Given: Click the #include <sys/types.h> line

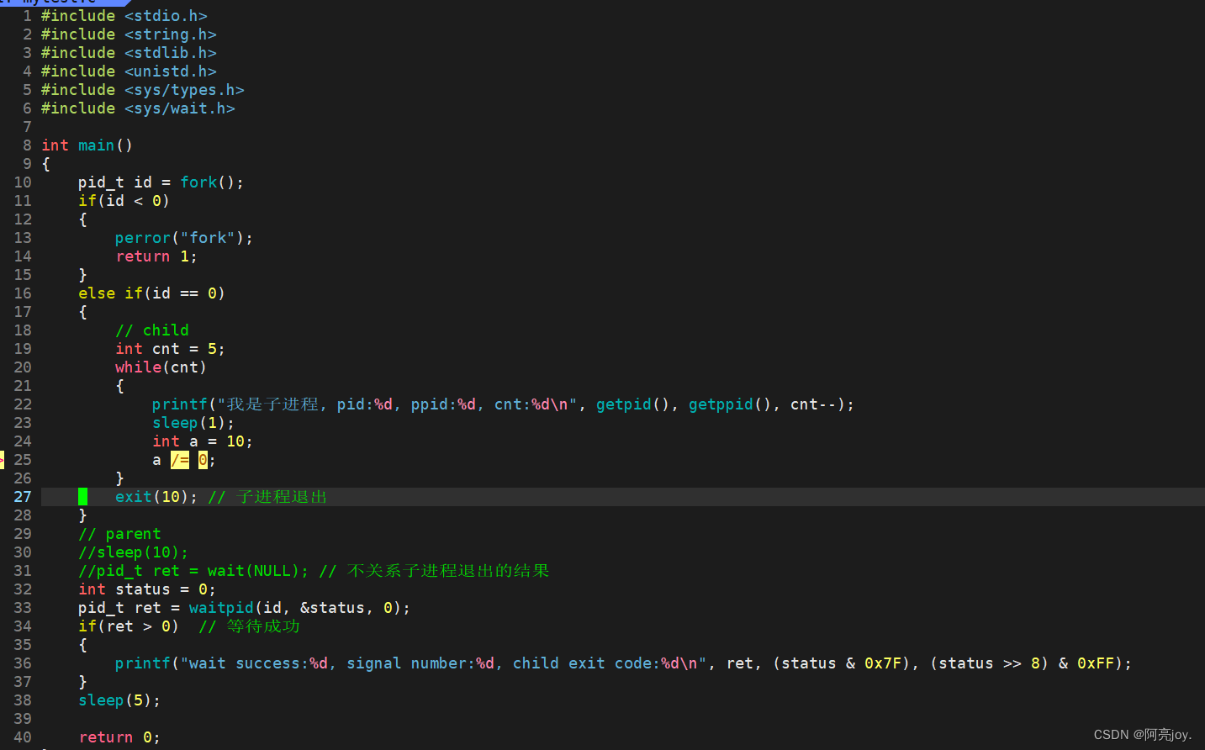Looking at the screenshot, I should [143, 90].
